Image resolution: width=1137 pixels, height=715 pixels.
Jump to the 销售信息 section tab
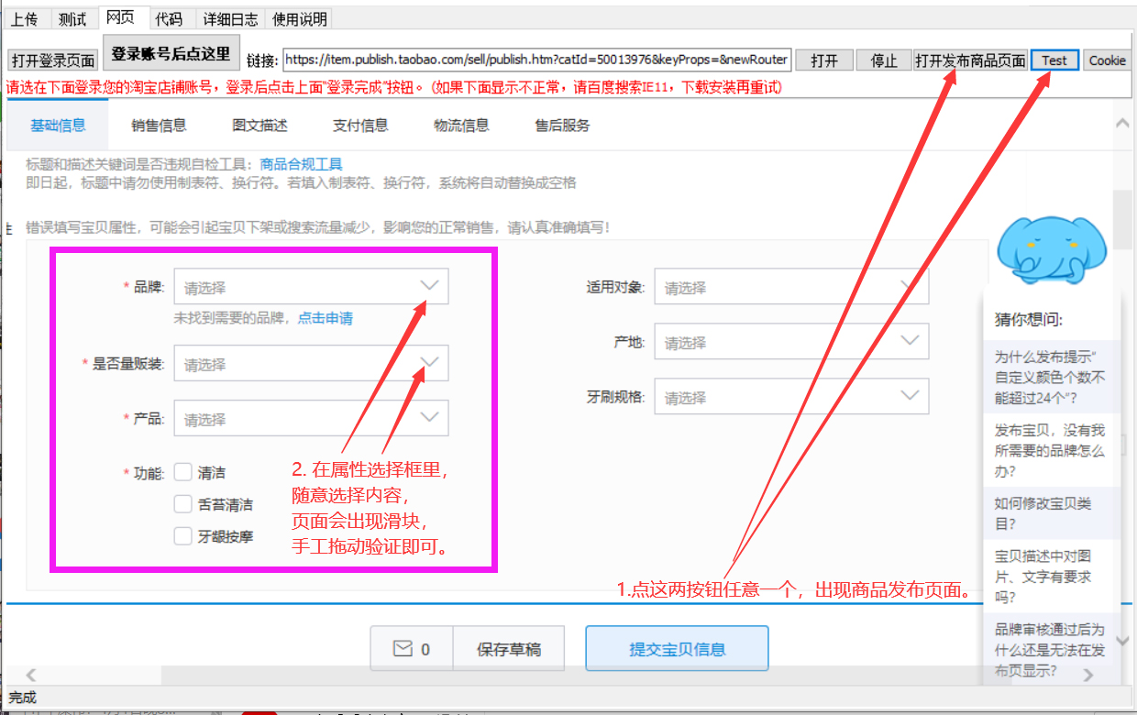point(159,126)
